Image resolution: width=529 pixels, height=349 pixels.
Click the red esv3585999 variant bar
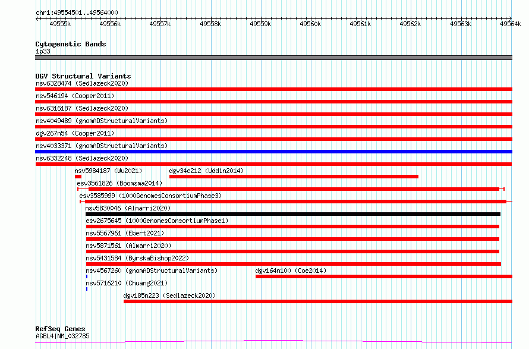point(295,202)
